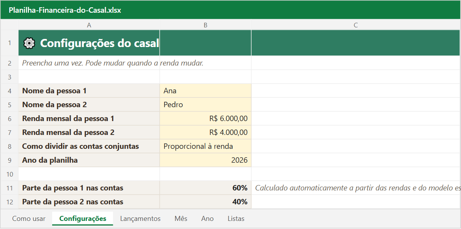Screen dimensions: 461x229
Task: Switch to the Lançamentos sheet tab
Action: pos(140,219)
